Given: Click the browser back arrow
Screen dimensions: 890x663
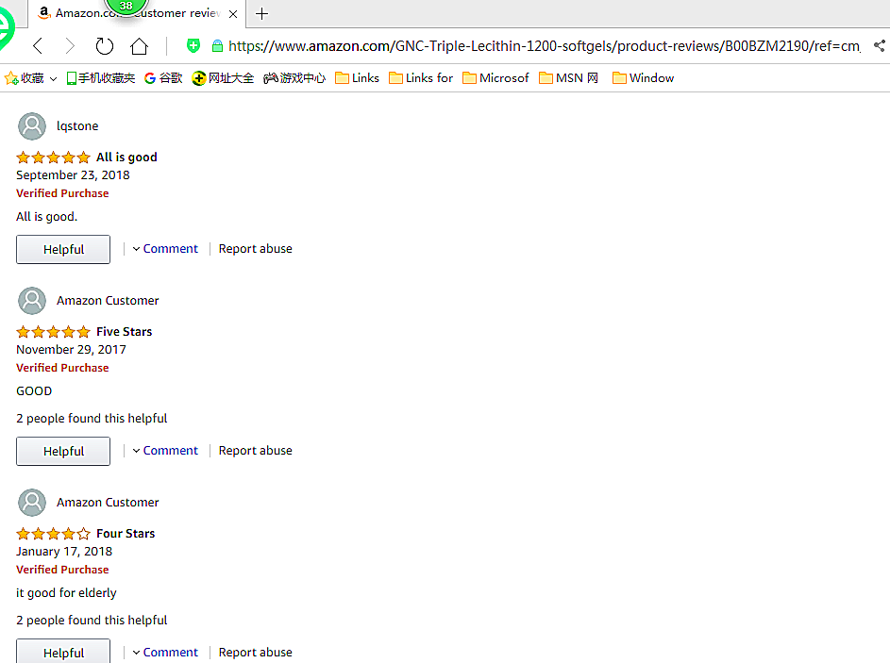Looking at the screenshot, I should click(38, 46).
